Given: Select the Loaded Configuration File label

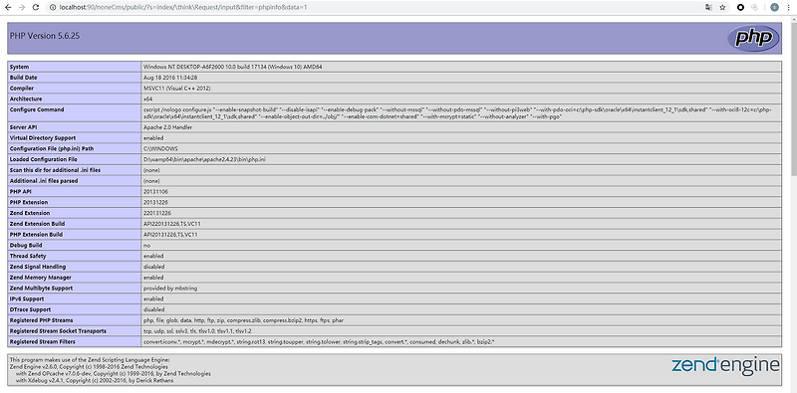Looking at the screenshot, I should pyautogui.click(x=44, y=159).
